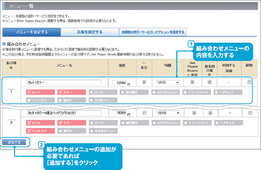Tick the 削除 checkbox for row 1
Image resolution: width=261 pixels, height=170 pixels.
[249, 82]
